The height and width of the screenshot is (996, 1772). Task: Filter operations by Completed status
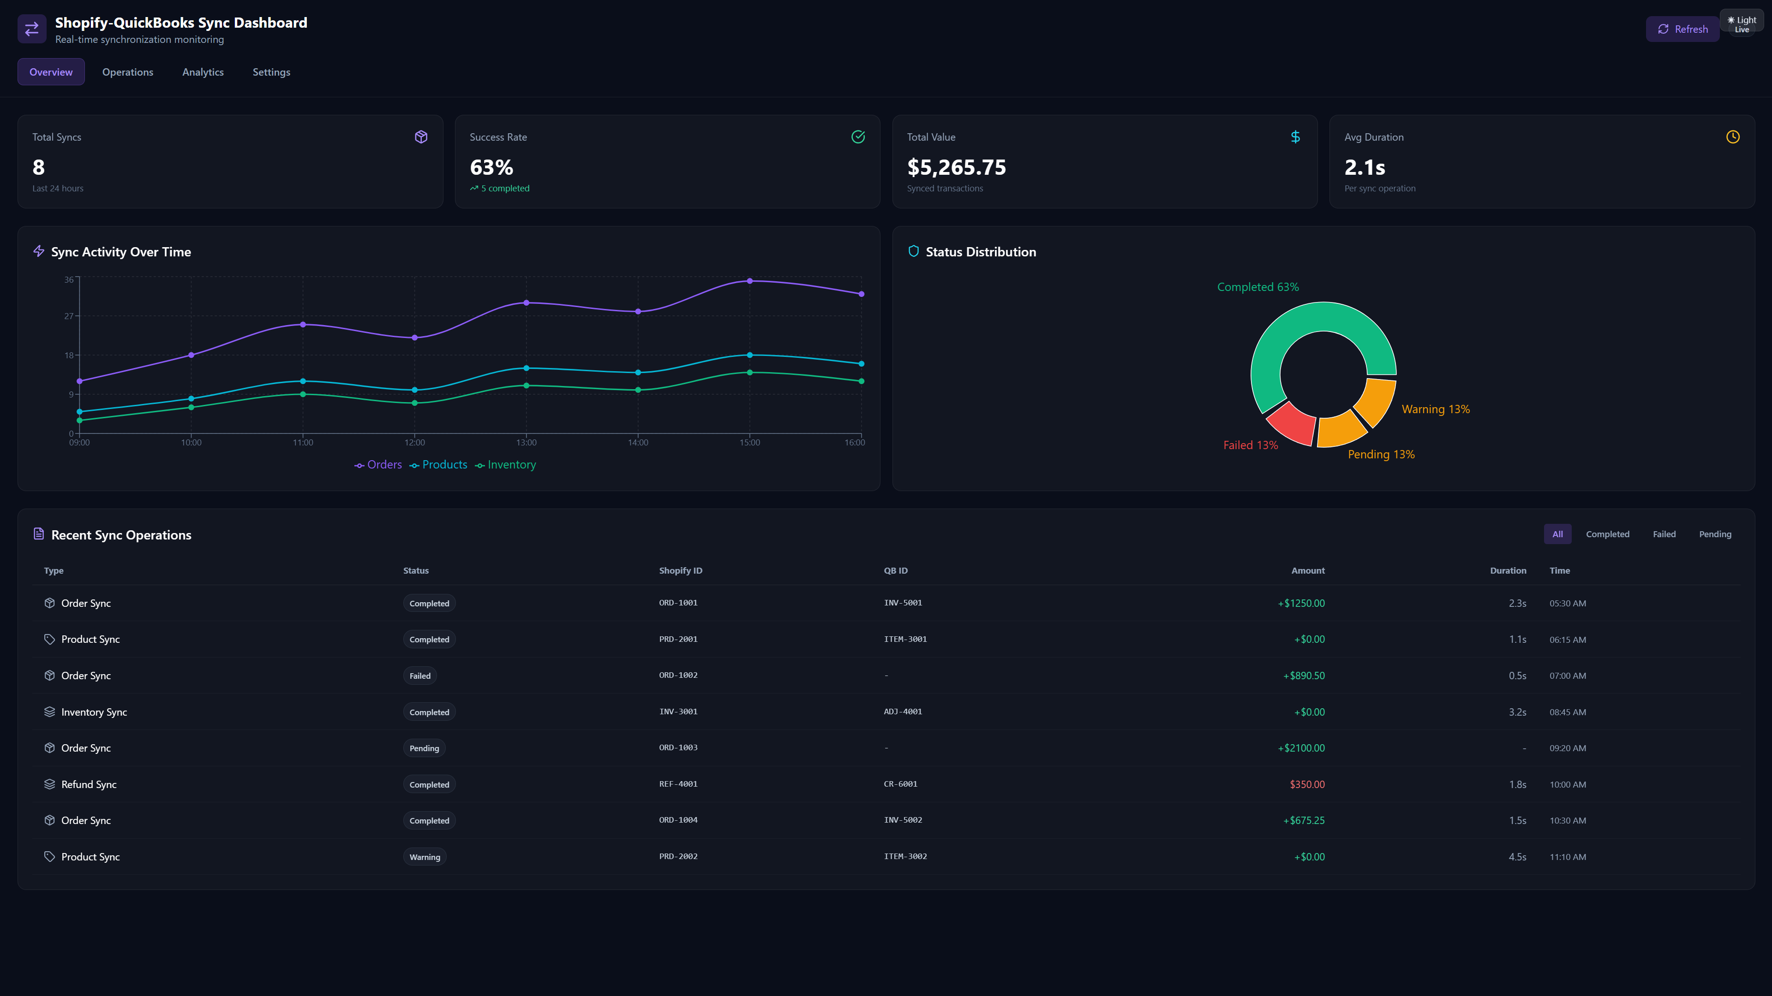[x=1608, y=534]
